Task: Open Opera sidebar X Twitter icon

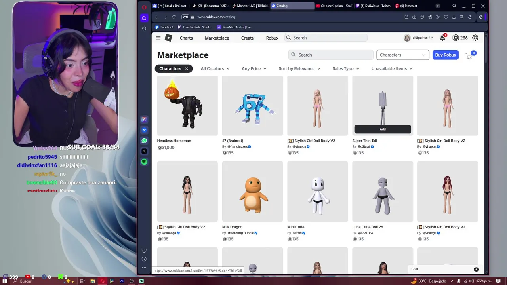Action: [x=144, y=151]
